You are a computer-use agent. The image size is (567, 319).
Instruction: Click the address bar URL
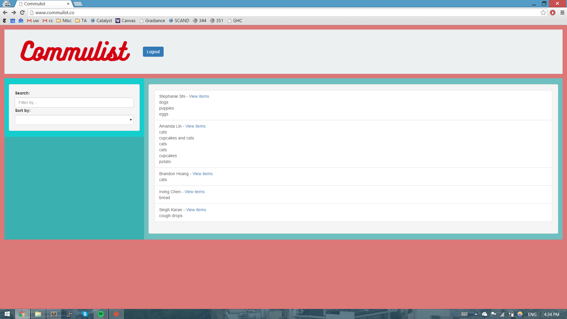pos(55,12)
